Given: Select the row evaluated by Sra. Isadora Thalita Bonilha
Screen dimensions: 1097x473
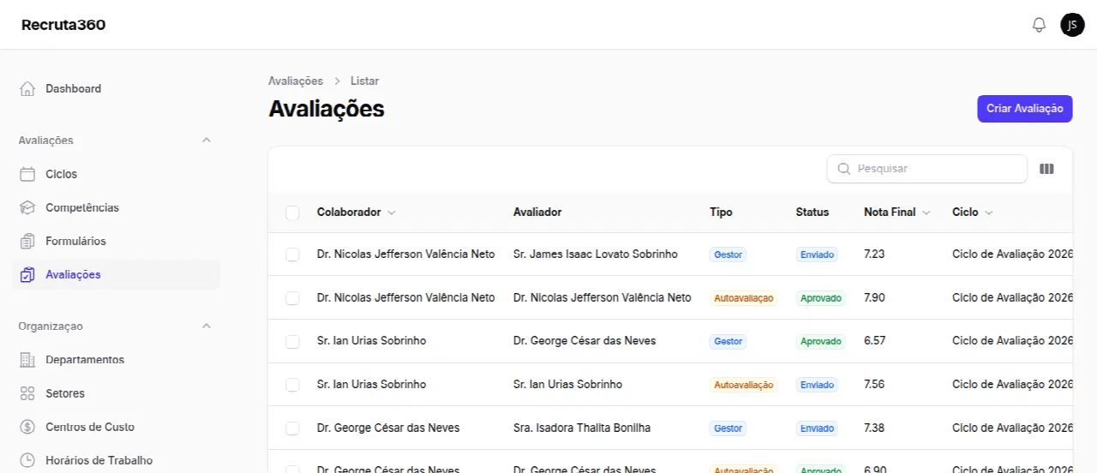Looking at the screenshot, I should pyautogui.click(x=292, y=428).
